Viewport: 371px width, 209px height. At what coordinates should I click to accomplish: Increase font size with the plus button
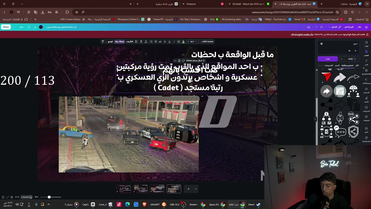[188, 42]
